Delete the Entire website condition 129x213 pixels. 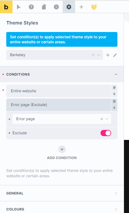114,94
